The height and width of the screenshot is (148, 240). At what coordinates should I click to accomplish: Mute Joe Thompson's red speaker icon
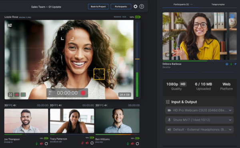pyautogui.click(x=41, y=144)
